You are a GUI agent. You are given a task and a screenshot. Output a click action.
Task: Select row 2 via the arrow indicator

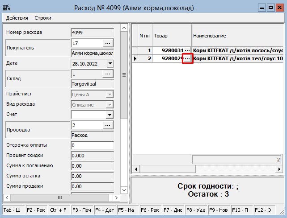coord(135,59)
